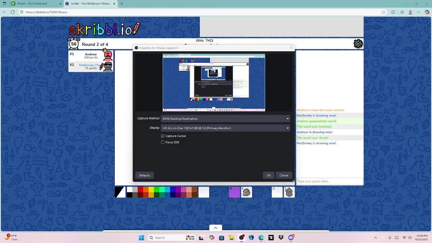The width and height of the screenshot is (432, 243).
Task: Click Andrew's red avatar
Action: point(108,55)
